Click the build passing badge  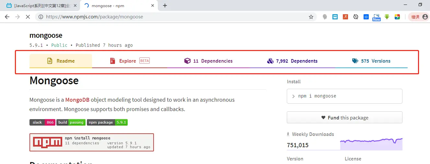pyautogui.click(x=71, y=122)
